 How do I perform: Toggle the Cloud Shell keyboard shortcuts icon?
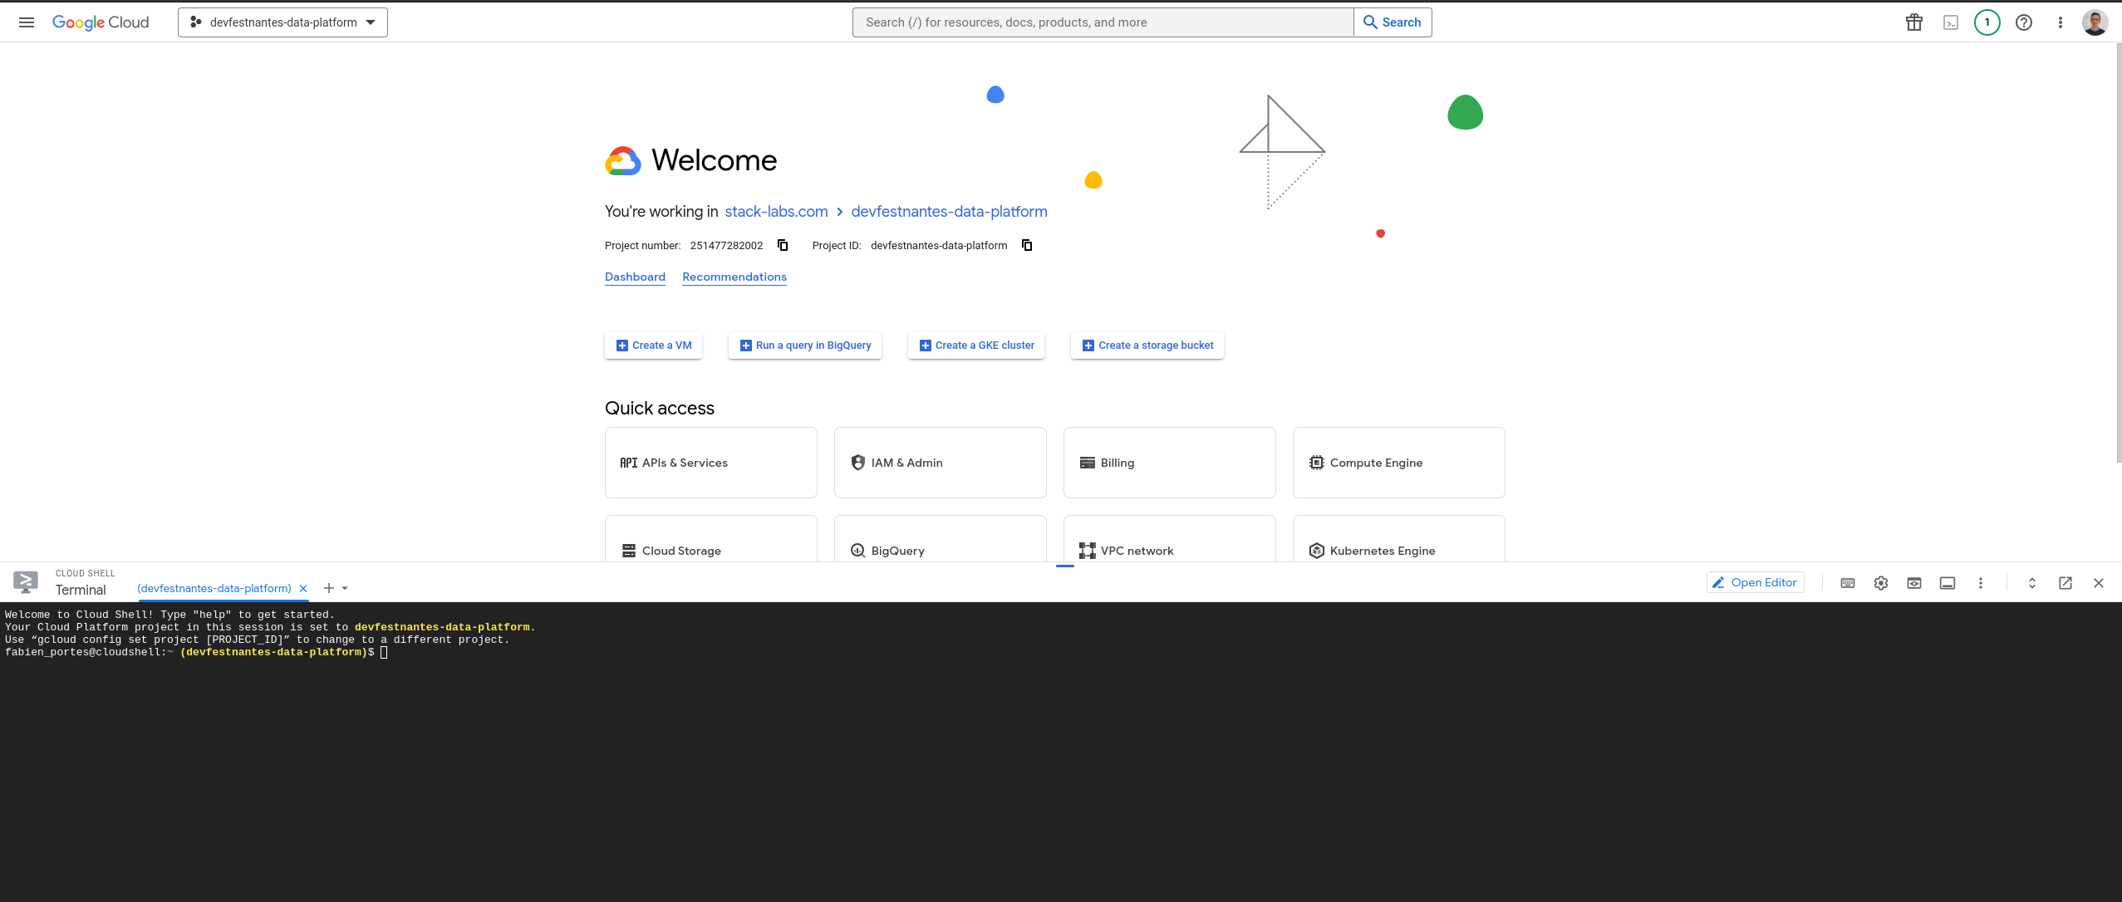point(1848,583)
